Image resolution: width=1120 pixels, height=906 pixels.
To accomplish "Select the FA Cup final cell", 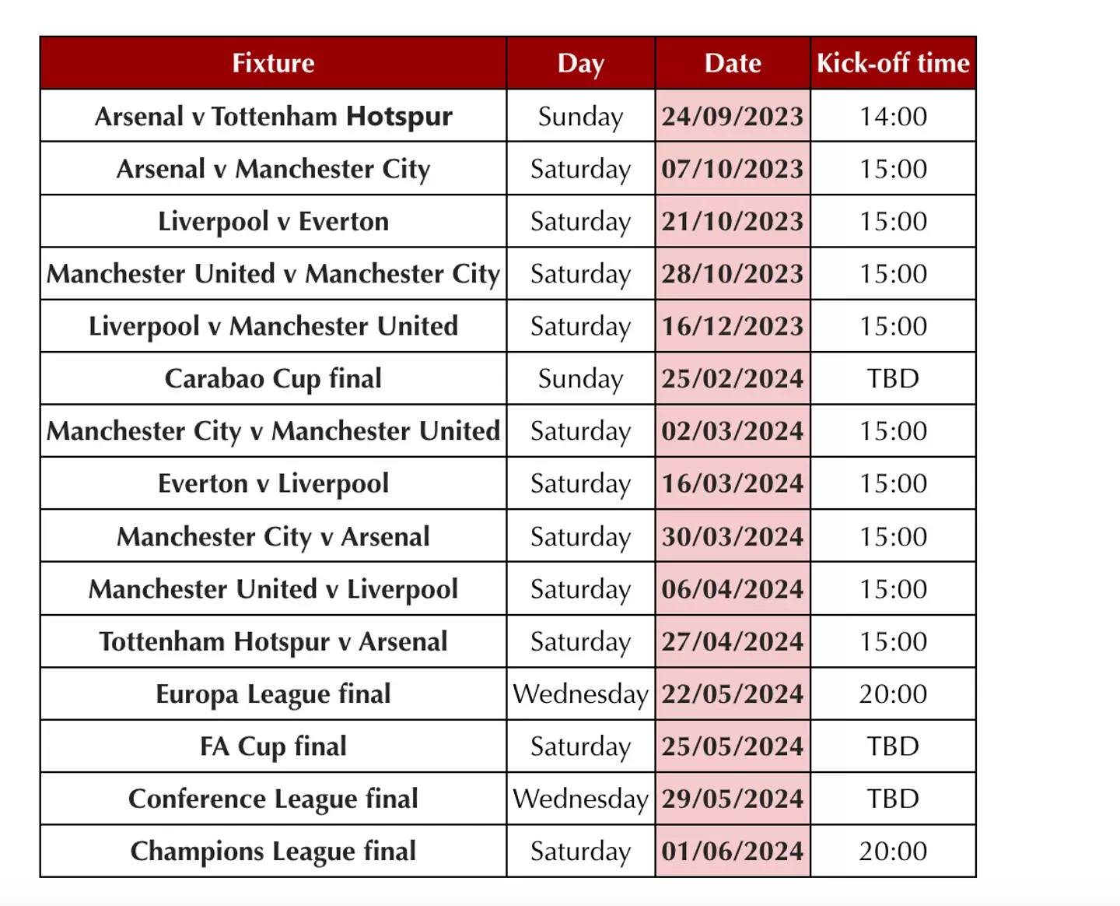I will pyautogui.click(x=273, y=746).
